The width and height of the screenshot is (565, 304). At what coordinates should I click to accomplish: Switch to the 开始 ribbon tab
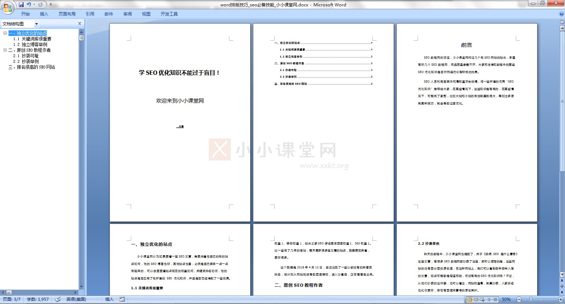click(x=25, y=14)
